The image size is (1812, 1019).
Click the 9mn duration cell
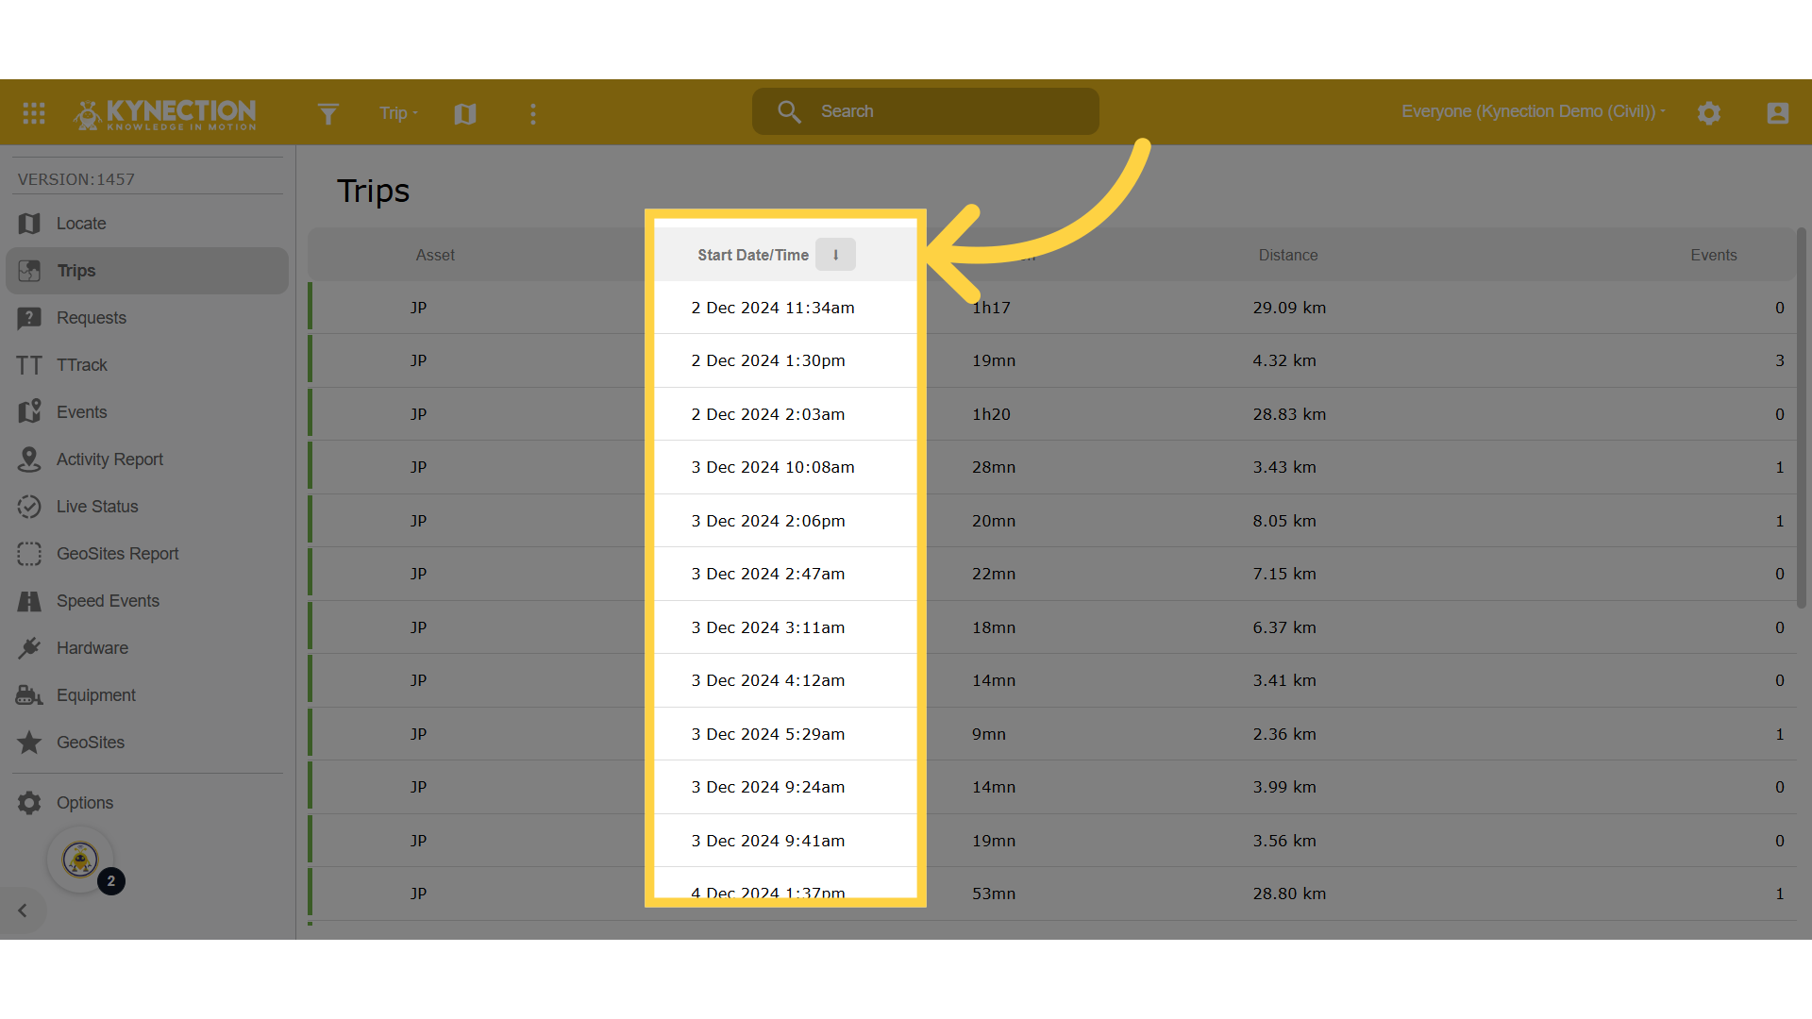pyautogui.click(x=989, y=734)
